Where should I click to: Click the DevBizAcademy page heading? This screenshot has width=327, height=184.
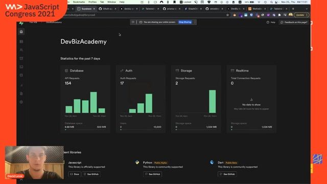point(83,42)
